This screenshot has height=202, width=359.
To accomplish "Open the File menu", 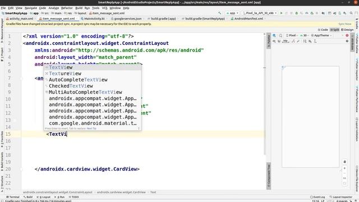I will (x=3, y=8).
